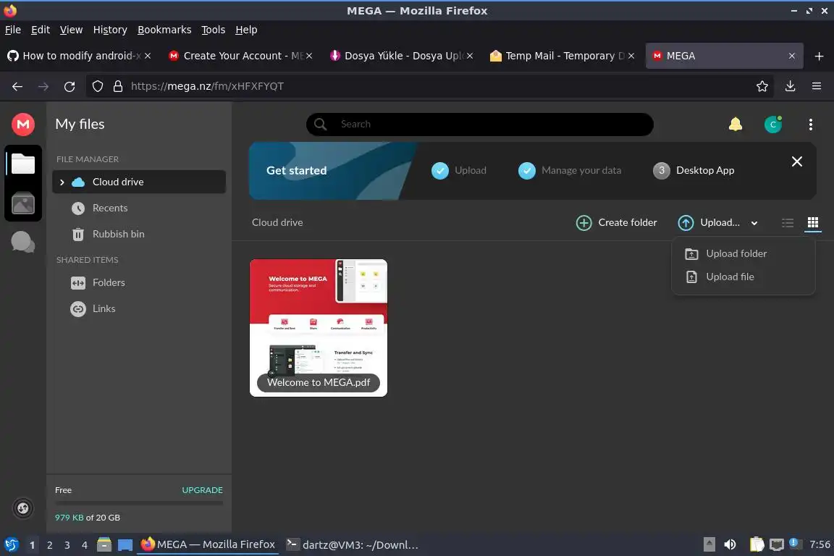This screenshot has height=556, width=834.
Task: Open the File menu
Action: tap(13, 30)
